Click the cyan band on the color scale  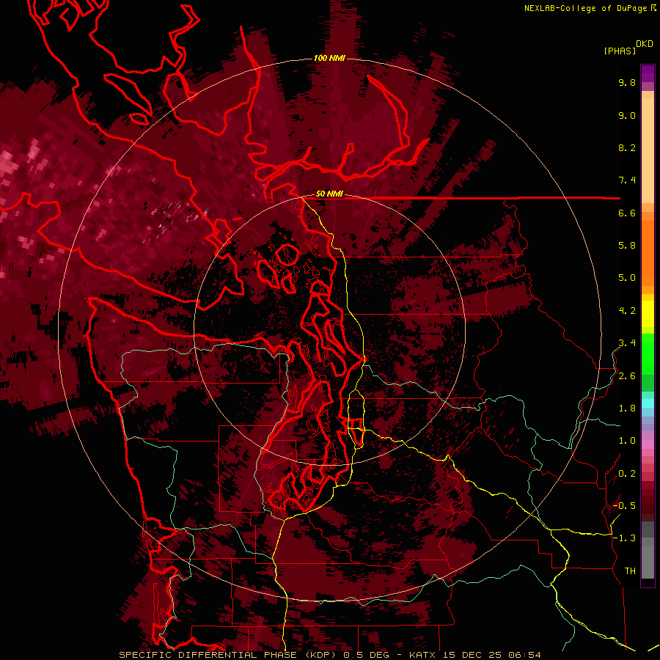[x=648, y=403]
